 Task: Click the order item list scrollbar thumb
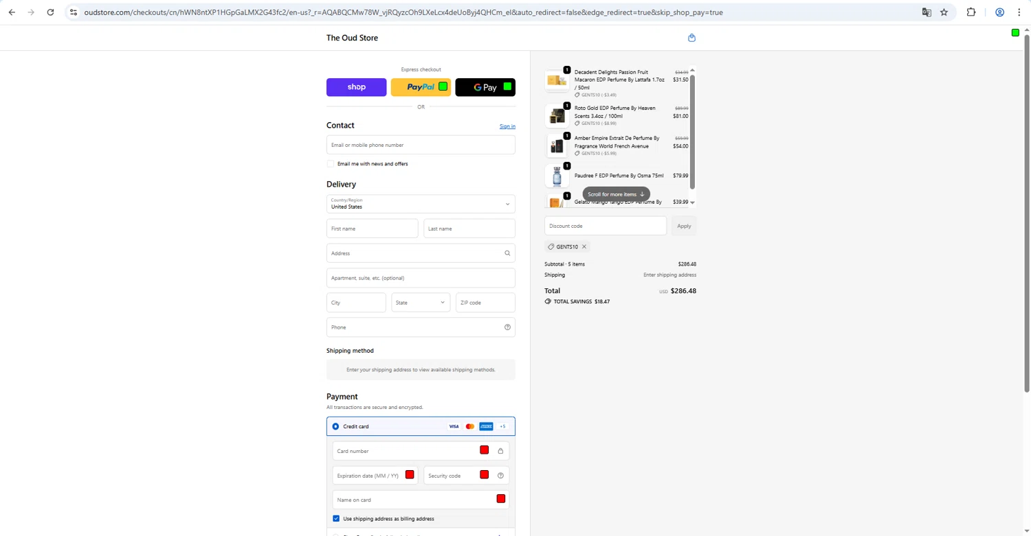(x=692, y=132)
